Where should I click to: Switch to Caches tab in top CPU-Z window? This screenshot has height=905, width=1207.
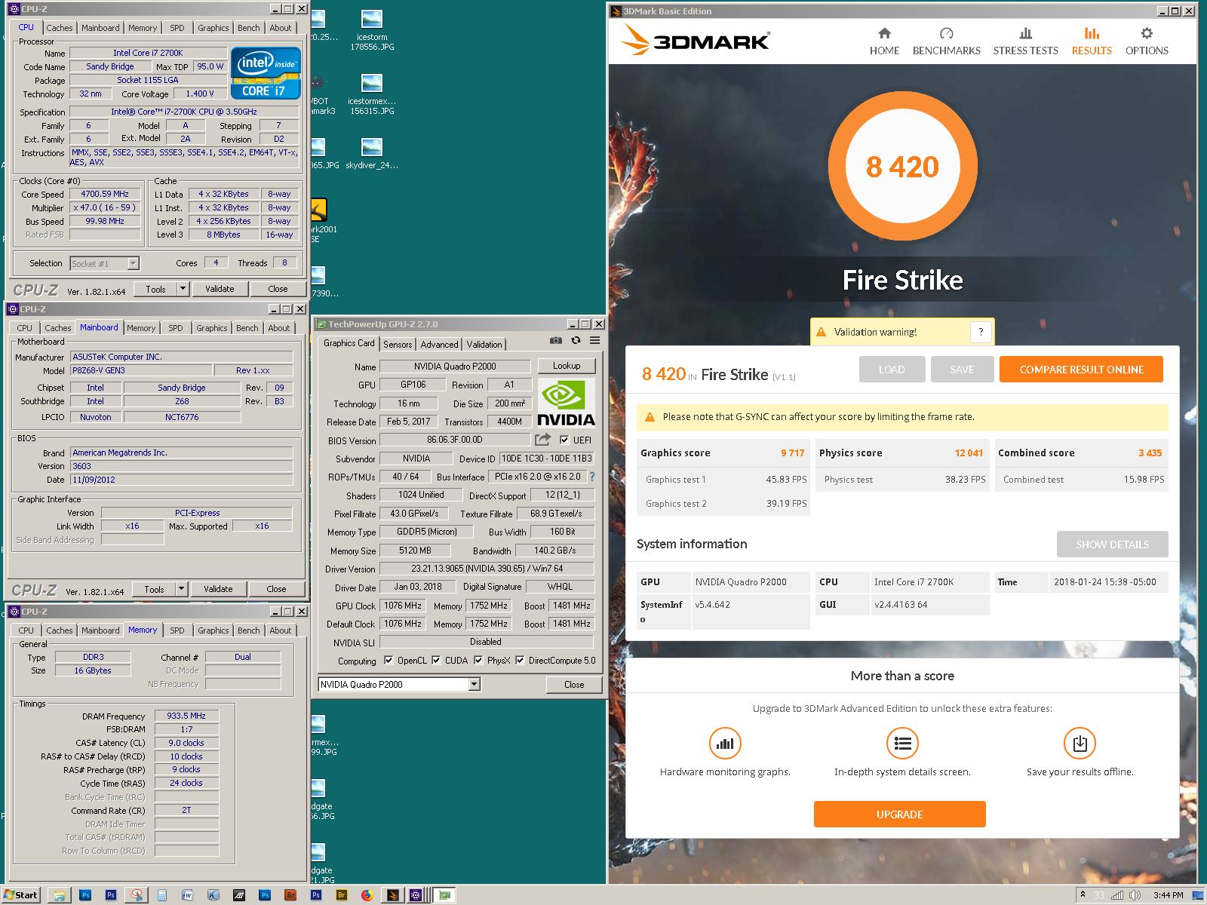(59, 28)
